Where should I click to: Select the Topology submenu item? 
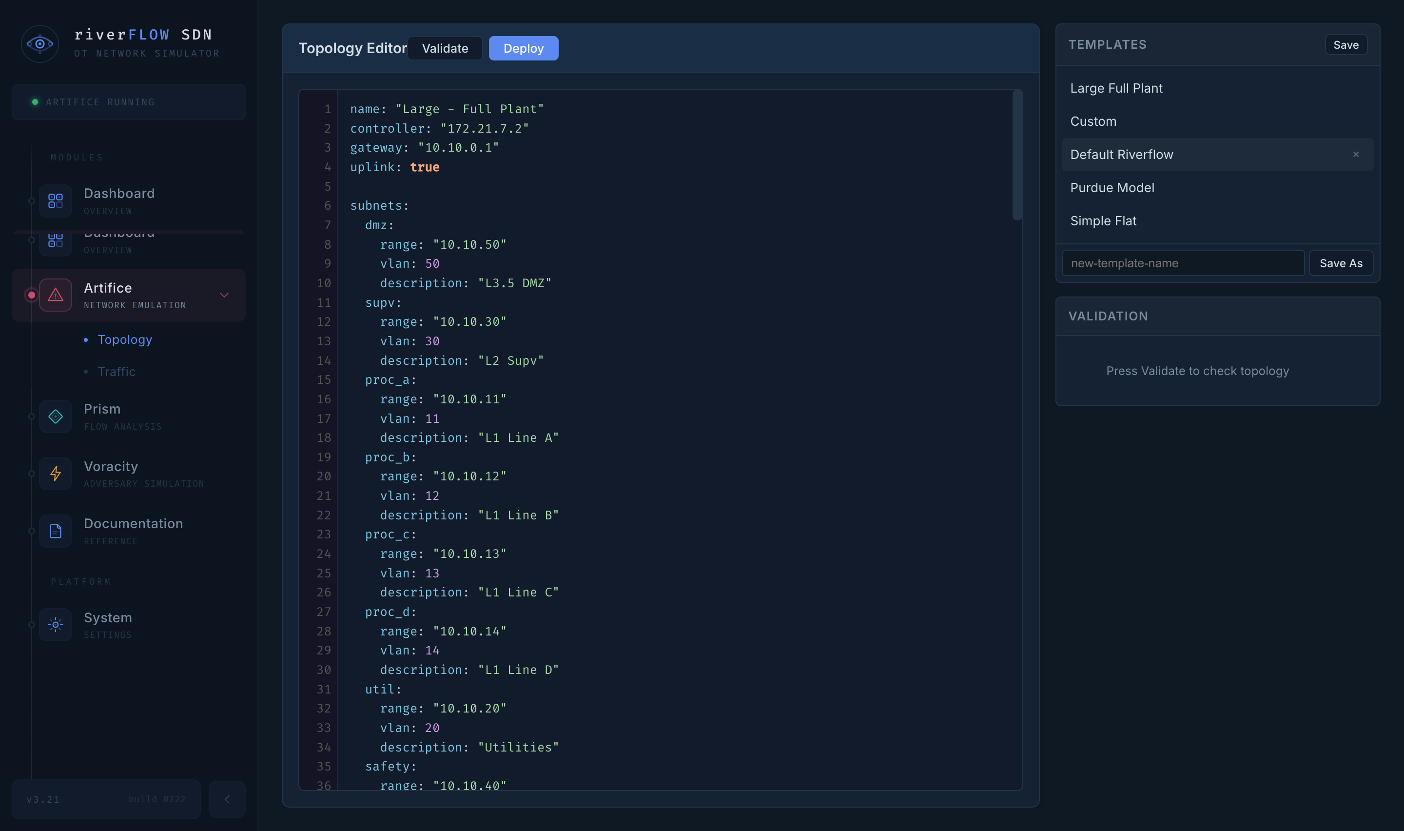tap(125, 339)
